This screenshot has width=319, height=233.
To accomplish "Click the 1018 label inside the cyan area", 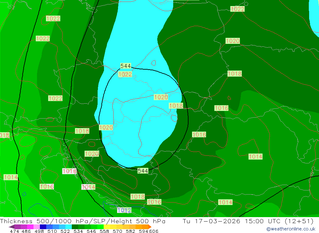I will click(x=176, y=106).
